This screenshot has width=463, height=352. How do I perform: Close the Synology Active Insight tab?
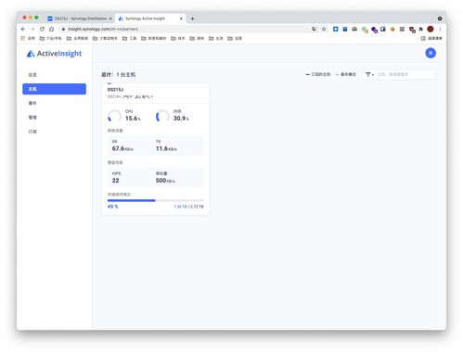(x=181, y=19)
